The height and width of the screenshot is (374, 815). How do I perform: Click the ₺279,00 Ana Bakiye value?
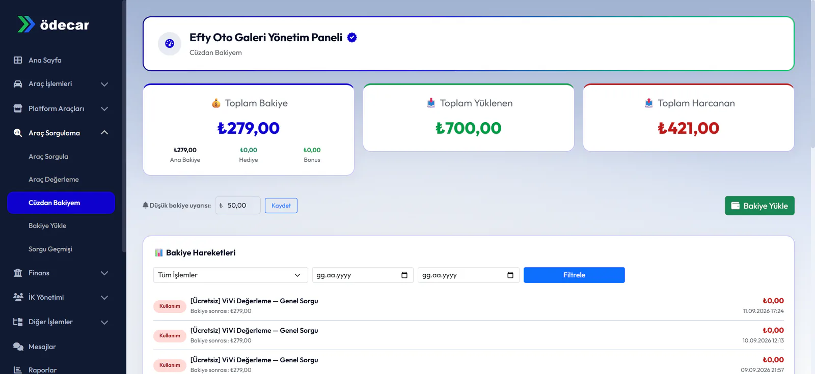pyautogui.click(x=185, y=150)
